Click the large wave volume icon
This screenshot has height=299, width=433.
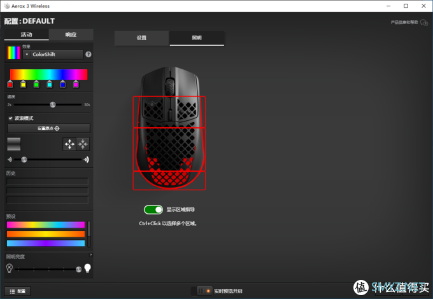(x=87, y=160)
